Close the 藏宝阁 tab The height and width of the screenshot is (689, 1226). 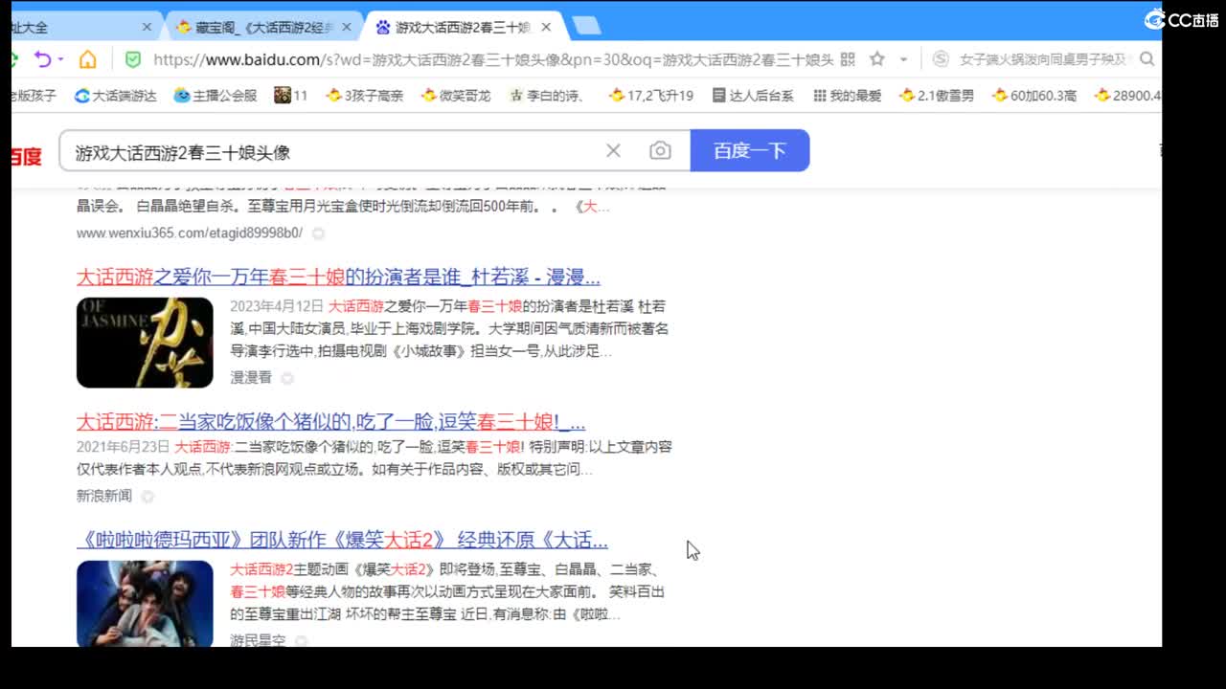tap(347, 27)
